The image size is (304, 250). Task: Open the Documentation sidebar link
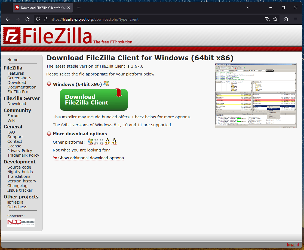[22, 87]
